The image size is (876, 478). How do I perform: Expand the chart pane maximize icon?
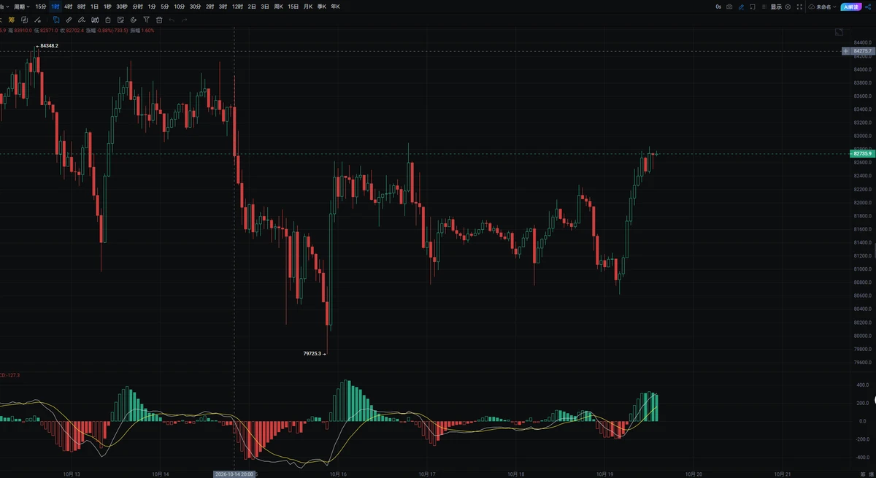[839, 32]
